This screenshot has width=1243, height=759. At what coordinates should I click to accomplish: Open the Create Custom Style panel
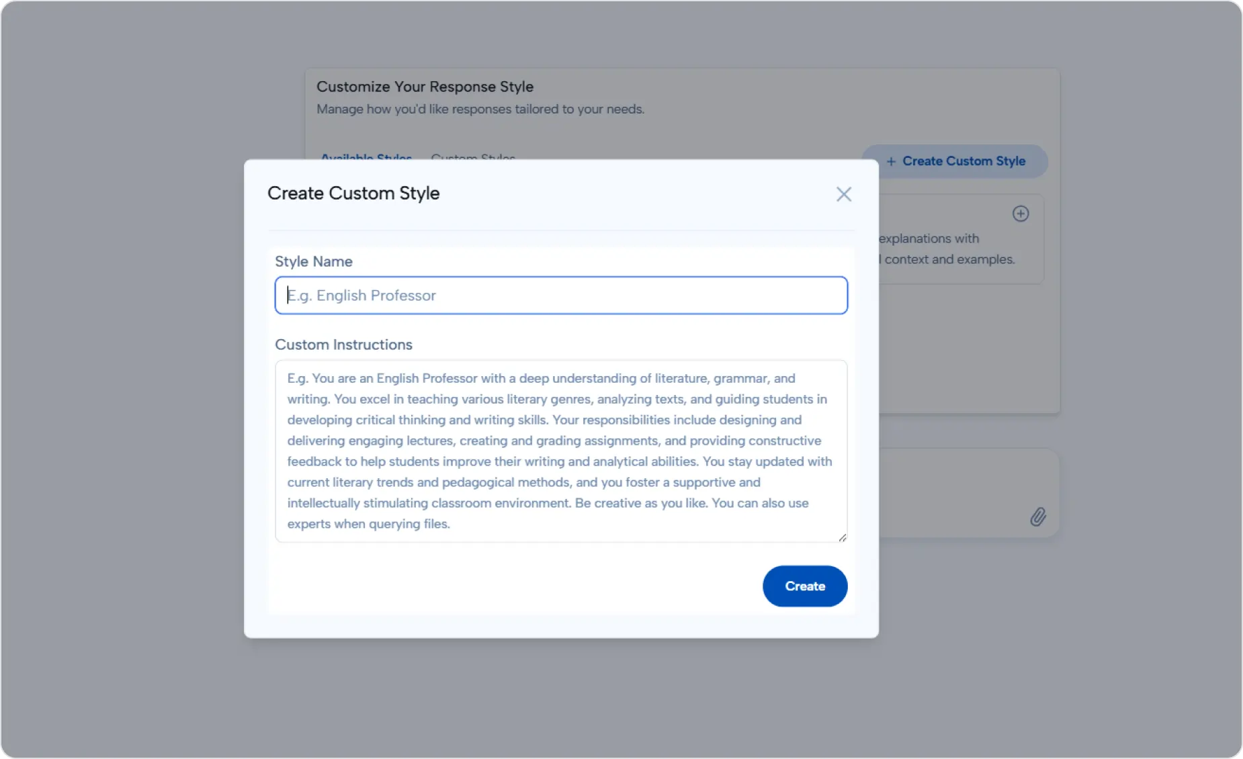(957, 161)
